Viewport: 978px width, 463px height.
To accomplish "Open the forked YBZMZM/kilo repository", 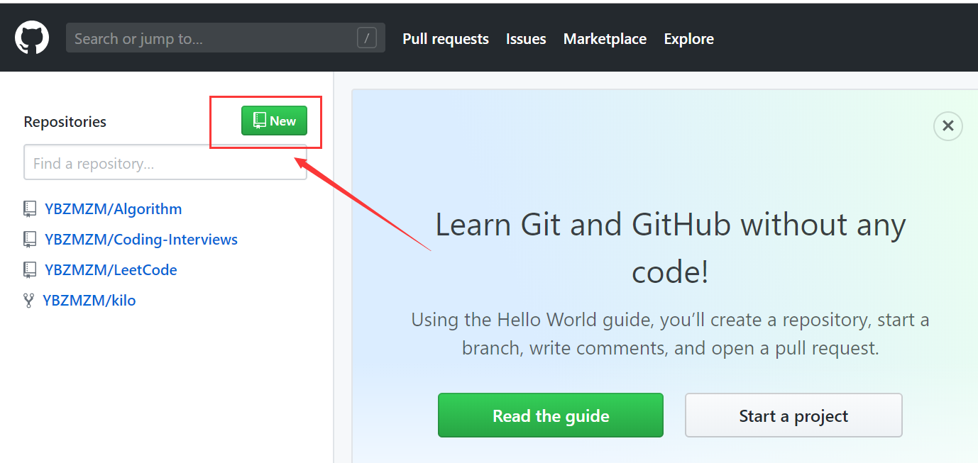I will (89, 301).
